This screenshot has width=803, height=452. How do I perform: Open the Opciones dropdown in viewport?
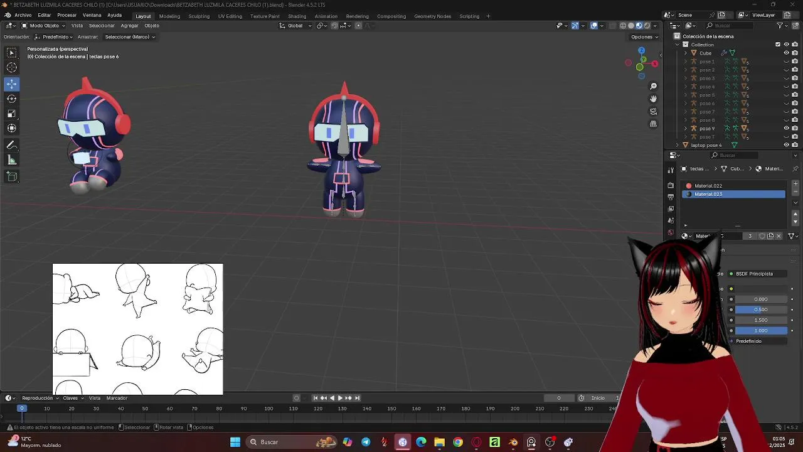click(644, 37)
